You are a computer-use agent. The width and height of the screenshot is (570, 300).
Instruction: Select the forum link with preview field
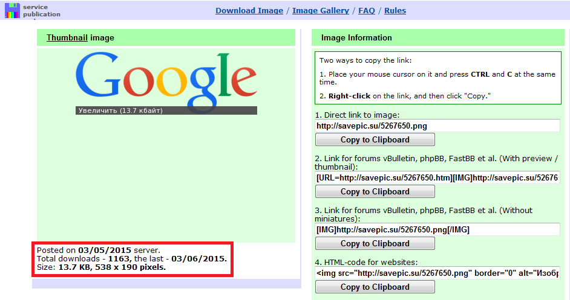point(437,177)
